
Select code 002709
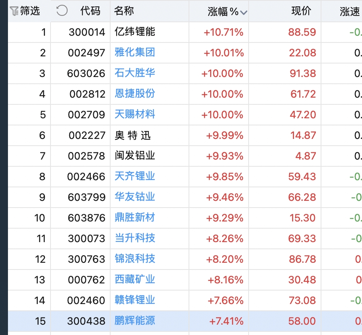click(87, 115)
